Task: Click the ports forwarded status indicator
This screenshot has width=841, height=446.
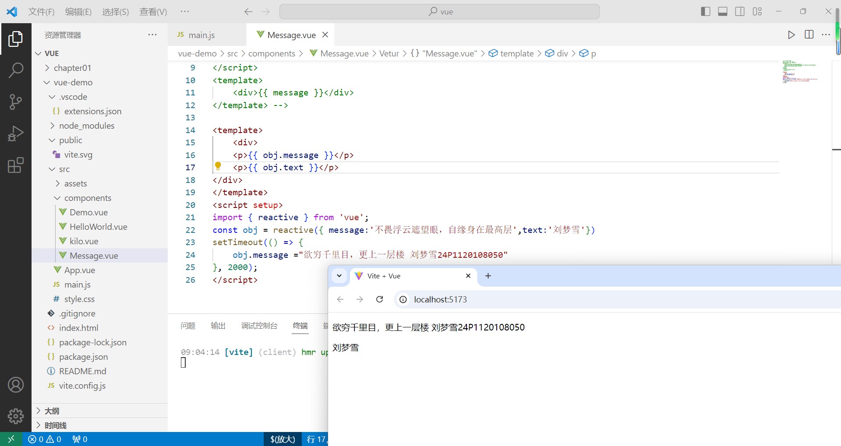Action: coord(80,439)
